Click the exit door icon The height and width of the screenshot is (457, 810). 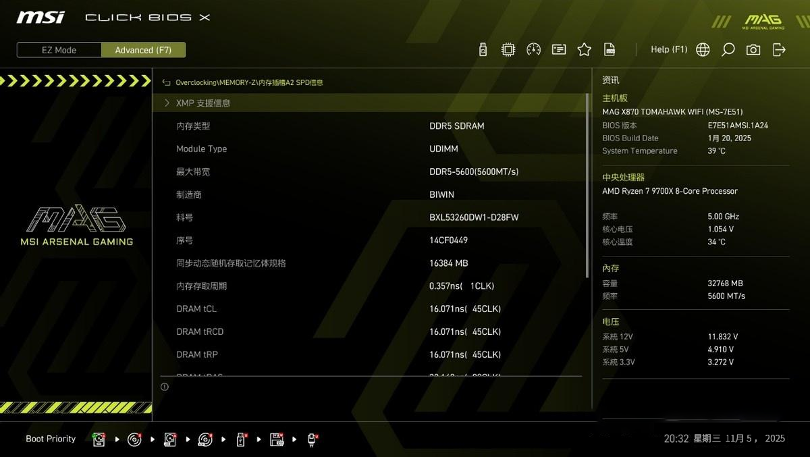779,49
